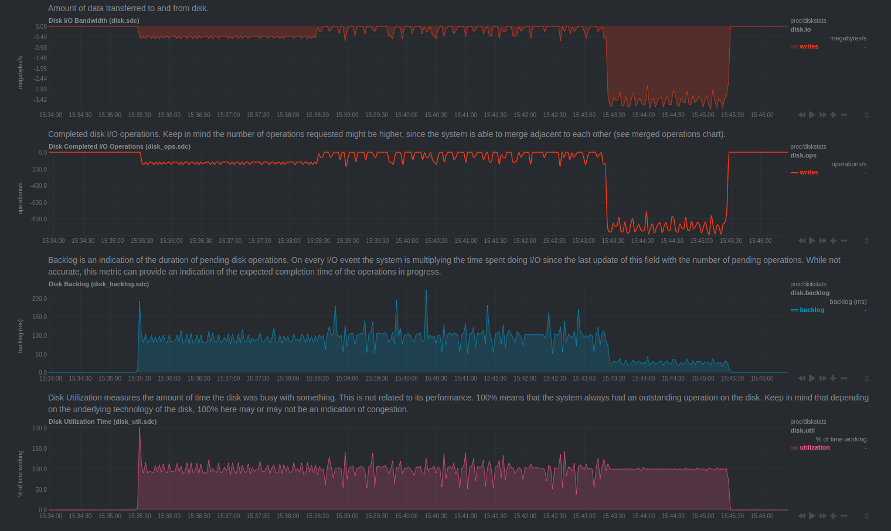891x531 pixels.
Task: Click inside the Disk Completed I/O Operations plot
Action: [x=419, y=193]
